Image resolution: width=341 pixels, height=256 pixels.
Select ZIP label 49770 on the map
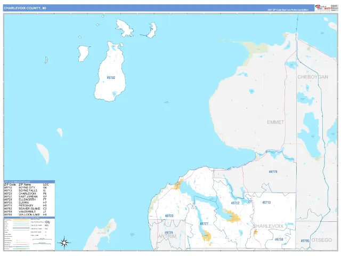[273, 172]
